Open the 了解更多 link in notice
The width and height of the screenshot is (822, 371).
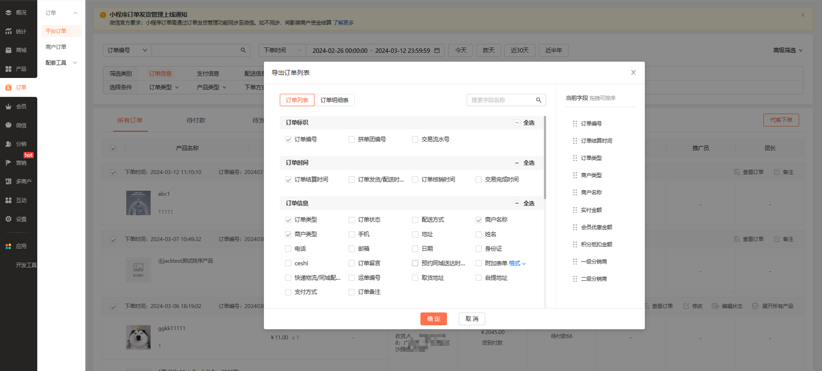pos(343,23)
